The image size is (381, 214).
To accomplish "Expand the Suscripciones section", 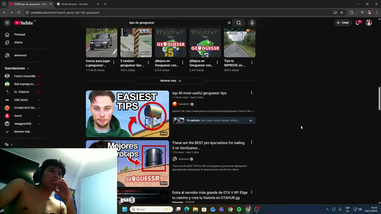I will click(x=17, y=68).
